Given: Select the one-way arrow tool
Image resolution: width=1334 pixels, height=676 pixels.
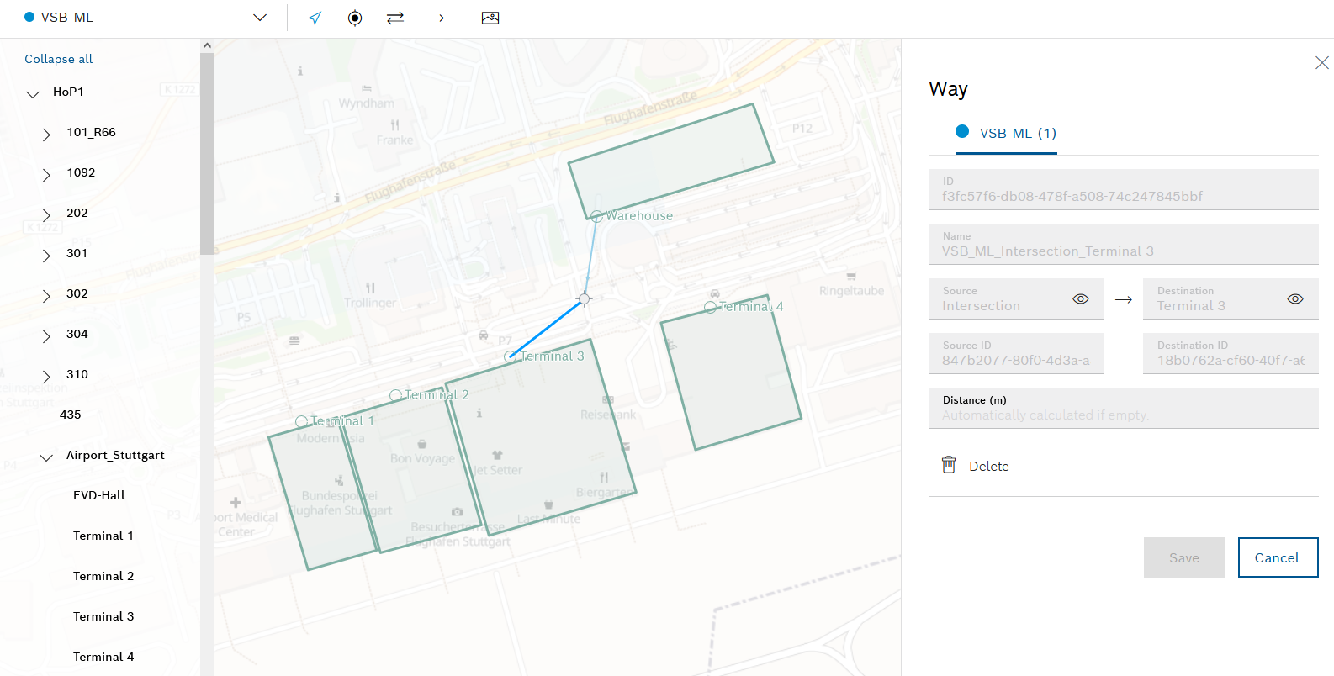Looking at the screenshot, I should [436, 18].
